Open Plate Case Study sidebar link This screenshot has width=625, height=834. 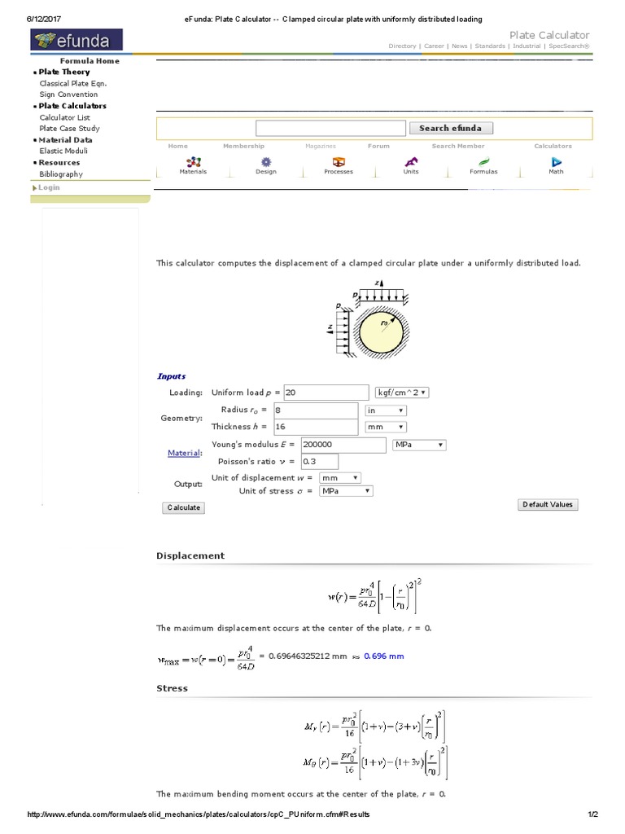point(70,129)
